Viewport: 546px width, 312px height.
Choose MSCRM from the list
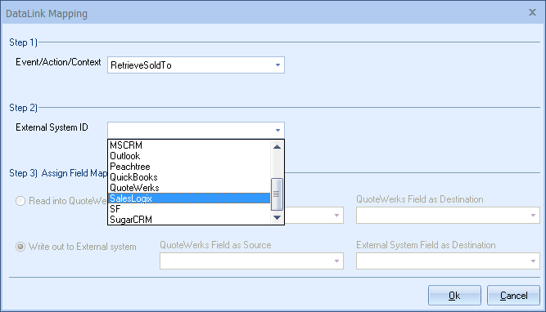click(189, 145)
